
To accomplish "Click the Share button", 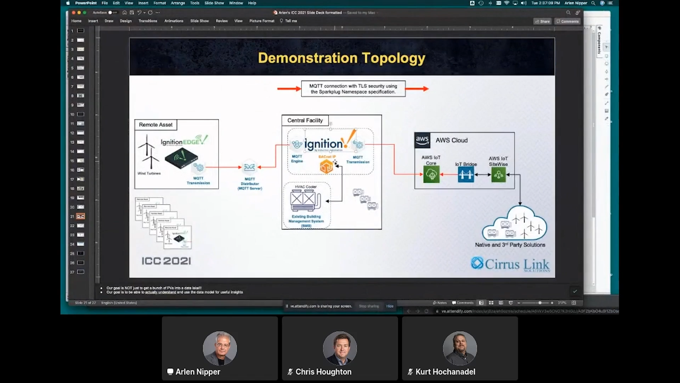I will (x=543, y=21).
